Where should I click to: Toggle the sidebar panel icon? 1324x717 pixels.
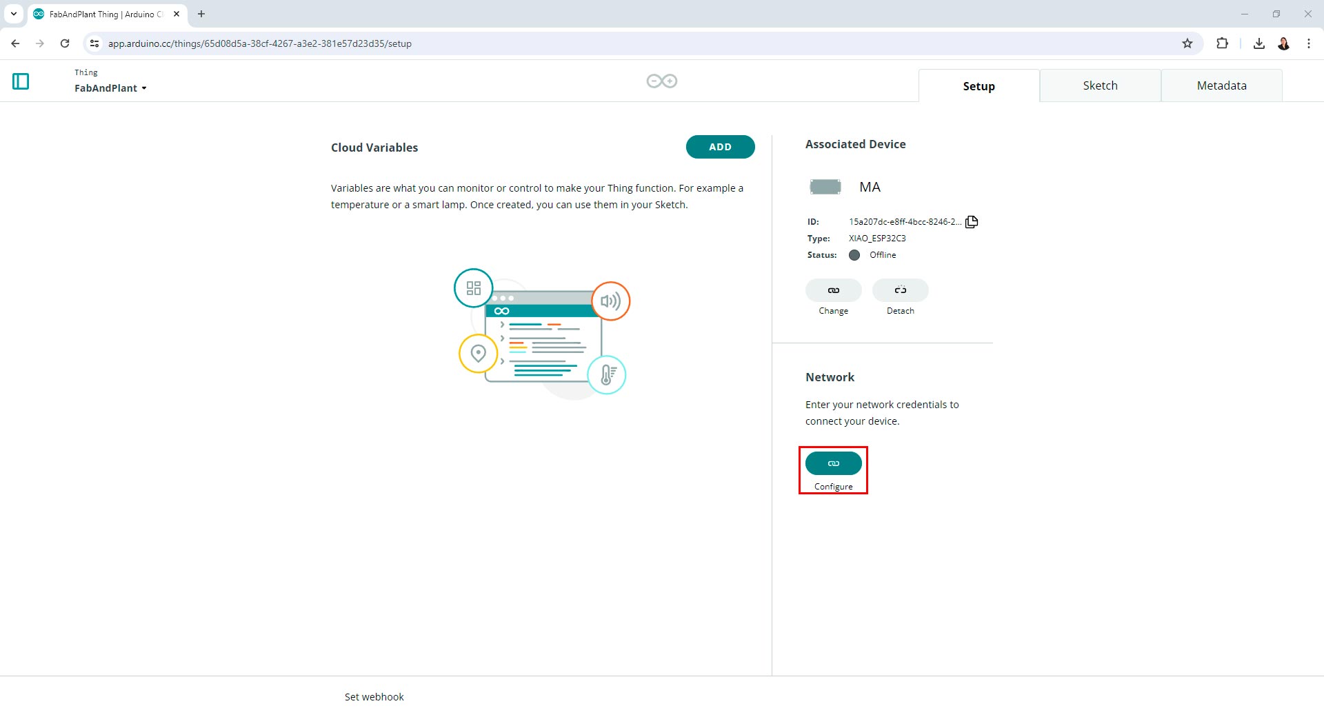21,81
